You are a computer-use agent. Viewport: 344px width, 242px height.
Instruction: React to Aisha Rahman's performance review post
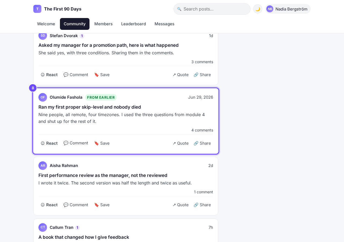point(49,205)
